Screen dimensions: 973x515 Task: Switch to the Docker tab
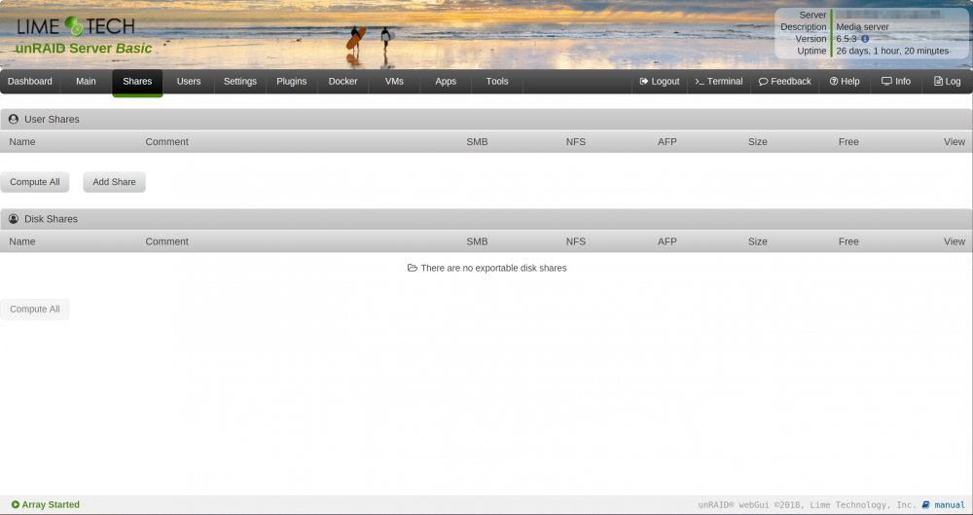(343, 82)
